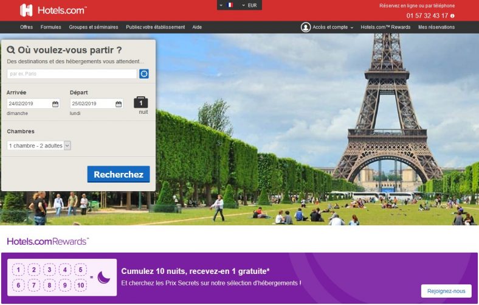Click the Arrivée date field 24/02/2019
Screen dimensions: 479x305
pyautogui.click(x=33, y=103)
